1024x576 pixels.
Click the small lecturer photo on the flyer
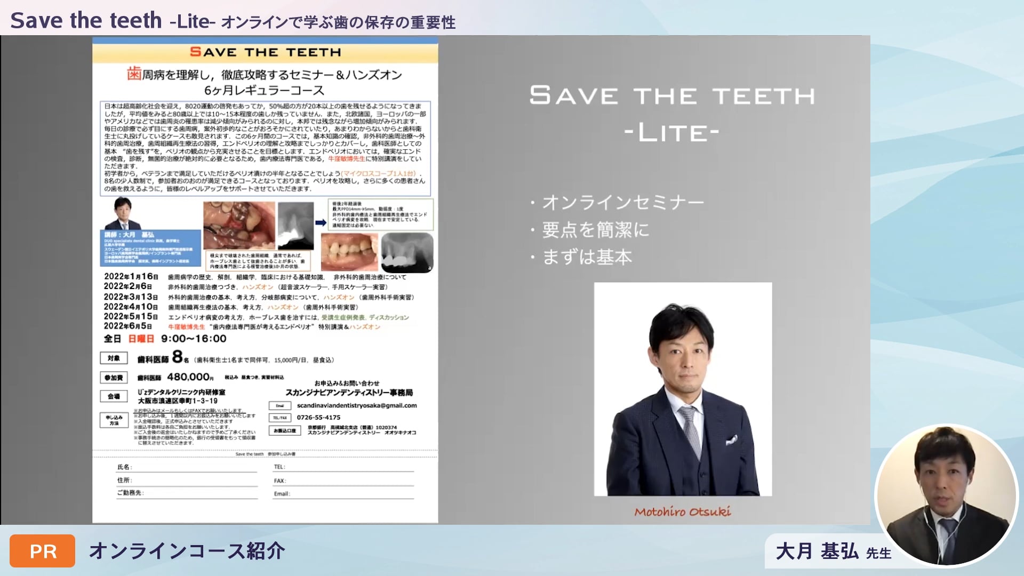click(123, 213)
